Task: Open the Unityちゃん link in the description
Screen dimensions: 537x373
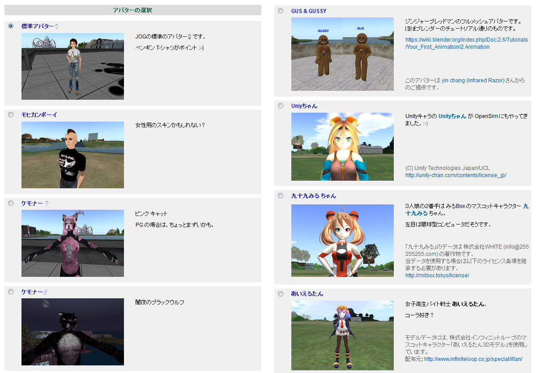Action: click(x=452, y=116)
